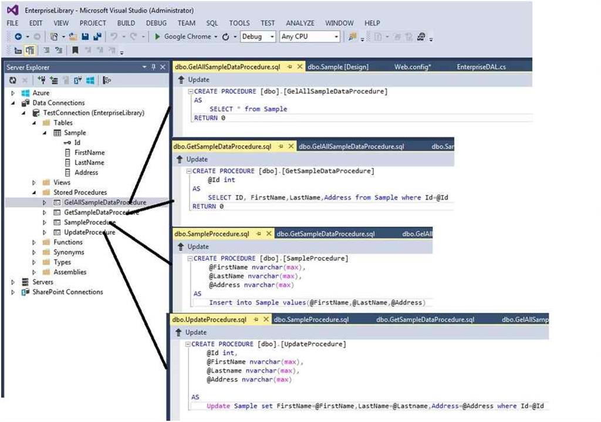The height and width of the screenshot is (422, 601).
Task: Expand the Azure node
Action: coord(13,93)
